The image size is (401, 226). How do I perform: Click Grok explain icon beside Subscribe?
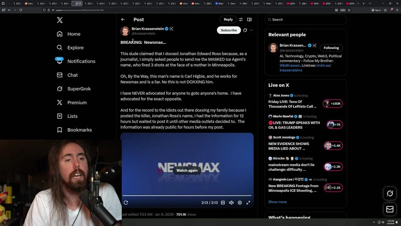(245, 30)
